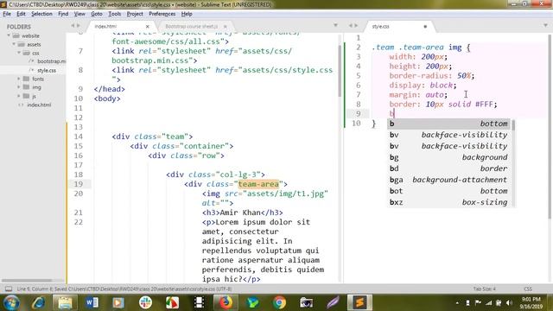Open the volume control in system tray
The image size is (553, 311).
[509, 303]
